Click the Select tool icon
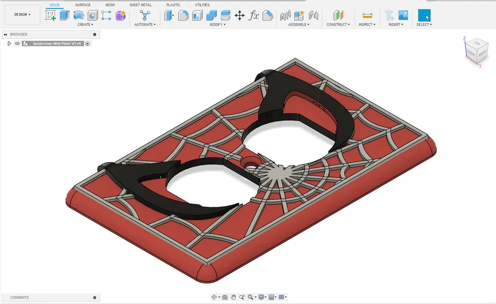 424,15
